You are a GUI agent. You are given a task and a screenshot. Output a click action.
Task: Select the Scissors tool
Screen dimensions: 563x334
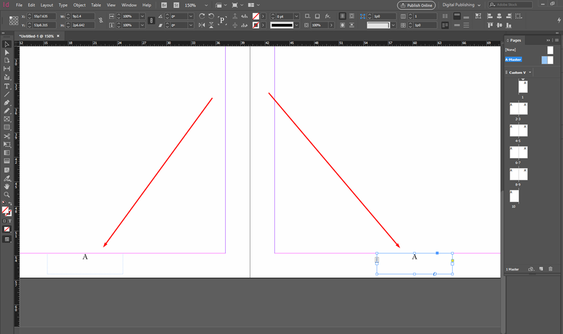coord(7,136)
